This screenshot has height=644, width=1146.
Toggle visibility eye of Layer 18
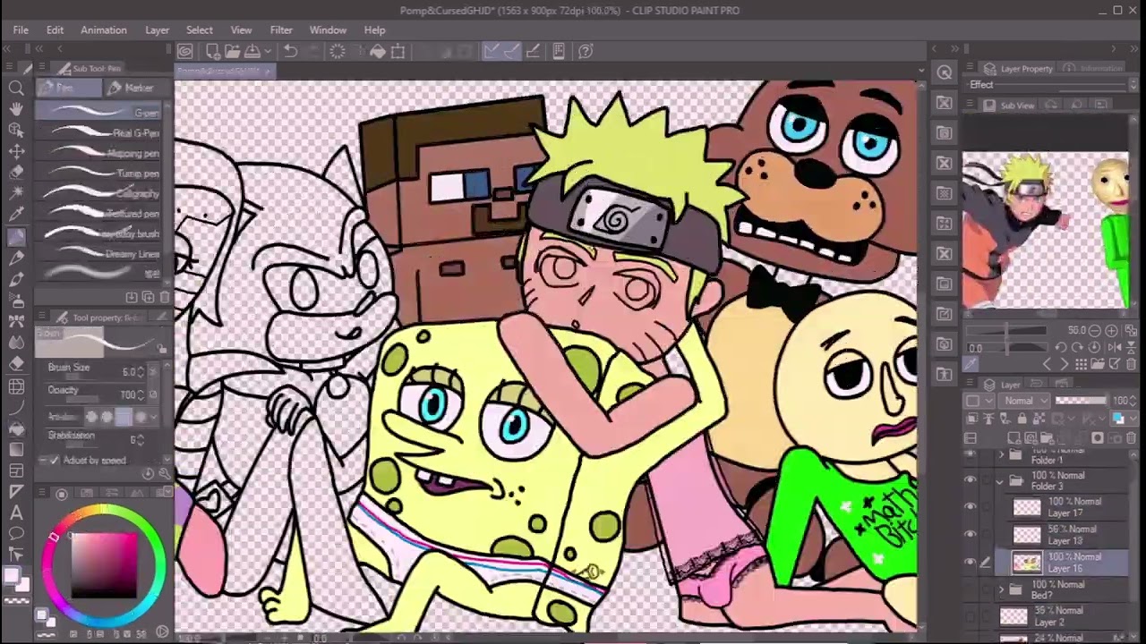click(x=971, y=535)
